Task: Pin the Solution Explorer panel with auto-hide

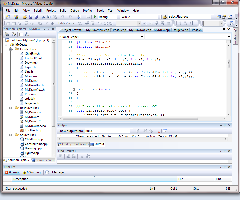Action: pyautogui.click(x=49, y=29)
